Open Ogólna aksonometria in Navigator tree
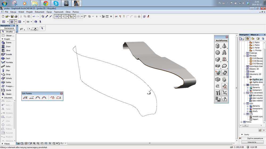Screen dimensions: 266x149 coord(257,82)
